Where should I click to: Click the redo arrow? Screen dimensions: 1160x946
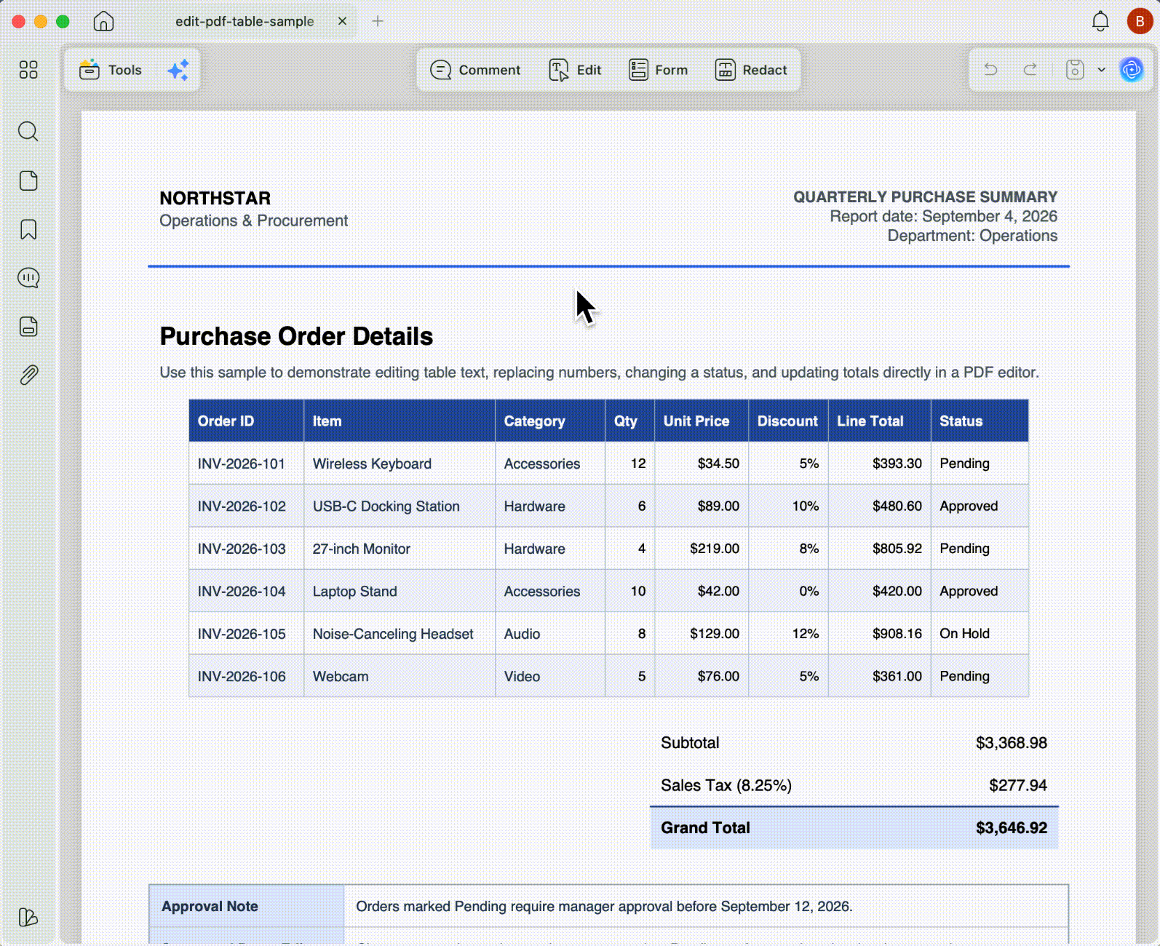tap(1030, 70)
